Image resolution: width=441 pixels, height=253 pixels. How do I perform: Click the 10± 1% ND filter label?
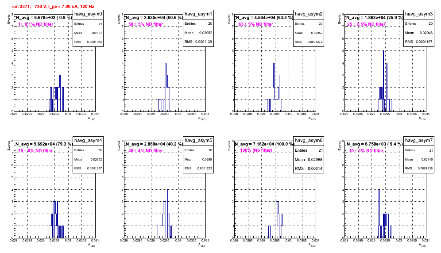click(366, 151)
